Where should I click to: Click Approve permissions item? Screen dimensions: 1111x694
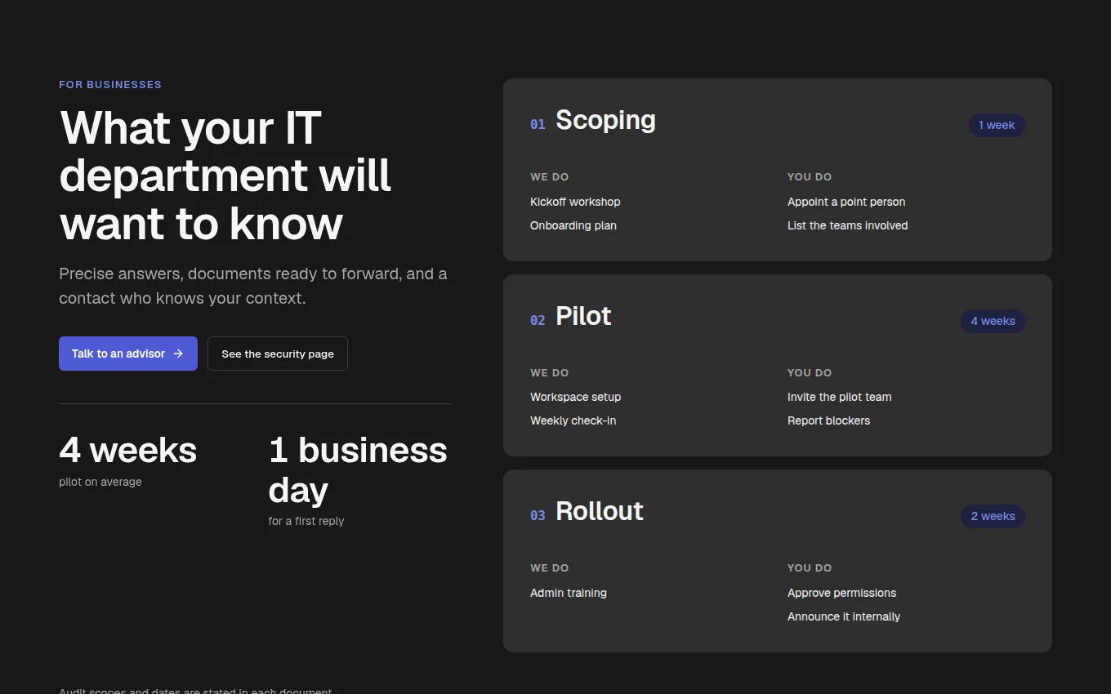(x=842, y=593)
